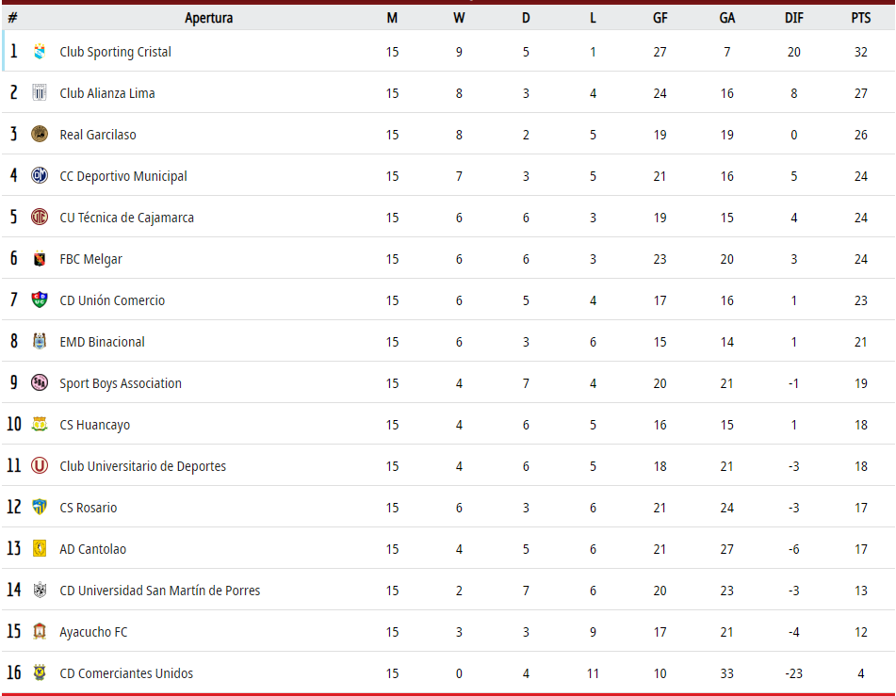The height and width of the screenshot is (696, 896).
Task: Click the CD Unión Comercio shield icon
Action: [40, 300]
